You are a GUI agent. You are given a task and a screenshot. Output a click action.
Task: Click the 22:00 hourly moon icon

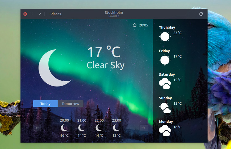point(99,128)
